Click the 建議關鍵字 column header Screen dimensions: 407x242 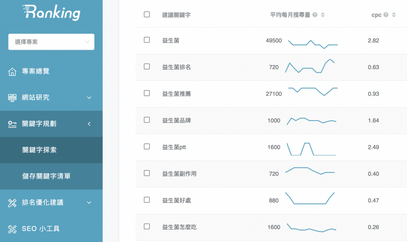click(176, 15)
